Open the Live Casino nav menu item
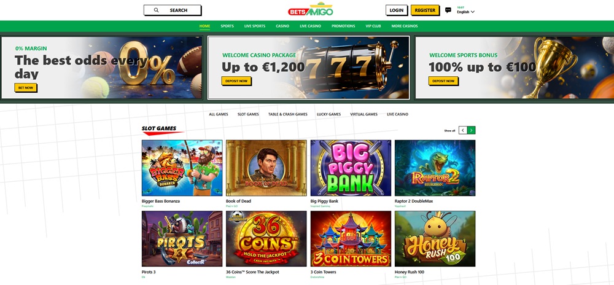Image resolution: width=614 pixels, height=285 pixels. (310, 26)
